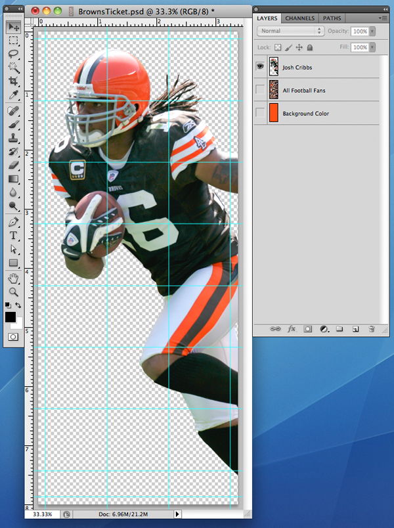
Task: Click the Background Color layer name
Action: point(306,114)
